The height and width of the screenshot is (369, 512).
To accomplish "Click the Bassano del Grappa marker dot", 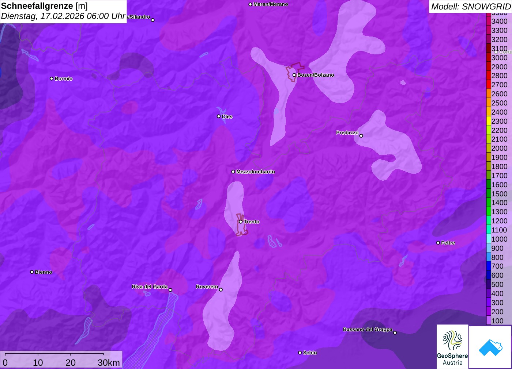I will coord(395,333).
